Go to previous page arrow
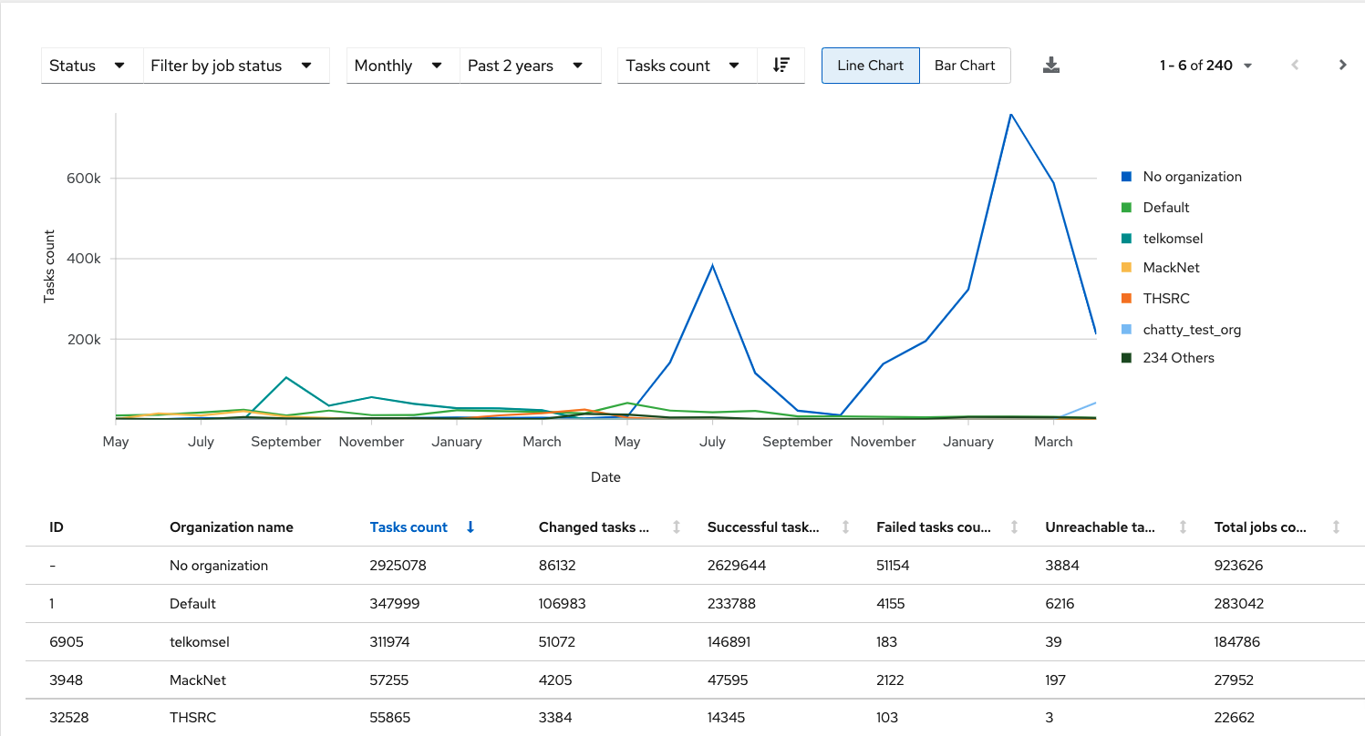1365x736 pixels. coord(1295,65)
